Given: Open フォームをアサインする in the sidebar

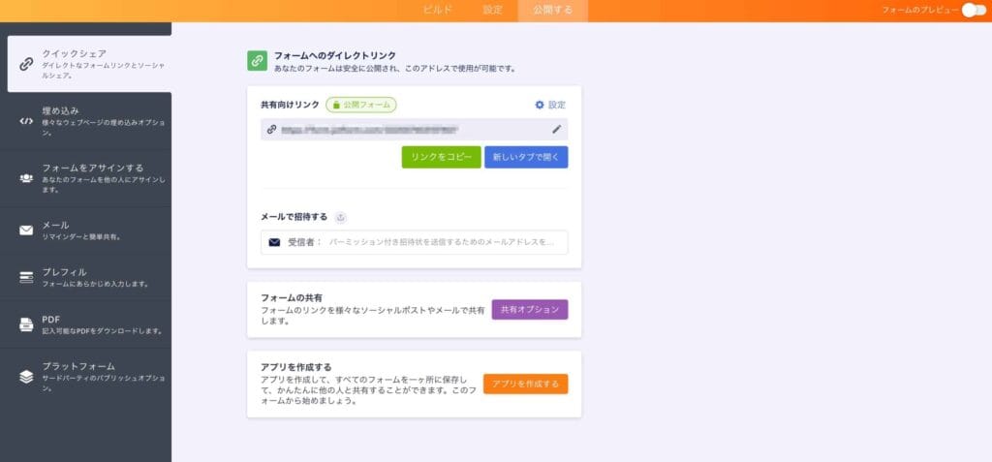Looking at the screenshot, I should (x=85, y=178).
